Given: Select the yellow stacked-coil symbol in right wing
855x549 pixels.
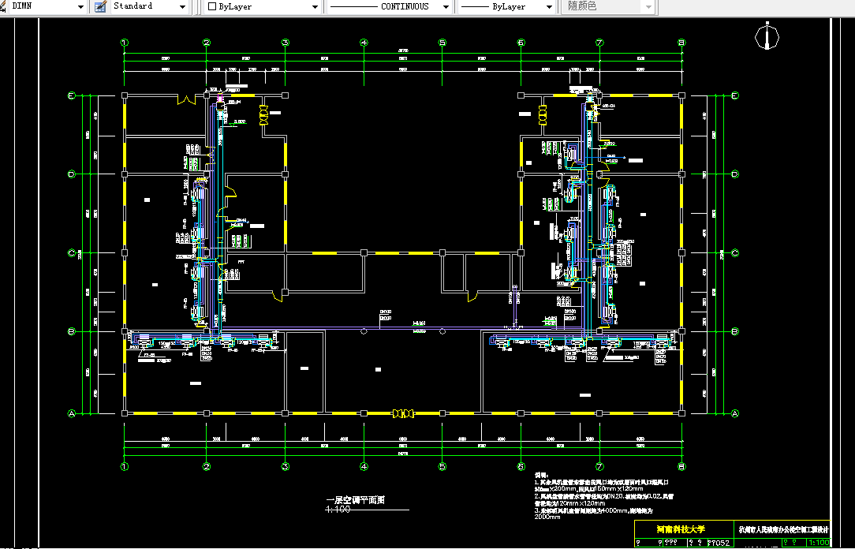Looking at the screenshot, I should tap(543, 115).
